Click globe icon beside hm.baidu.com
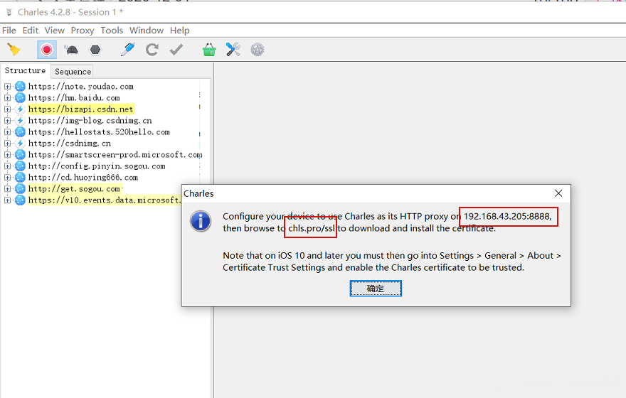The width and height of the screenshot is (626, 398). click(x=20, y=97)
